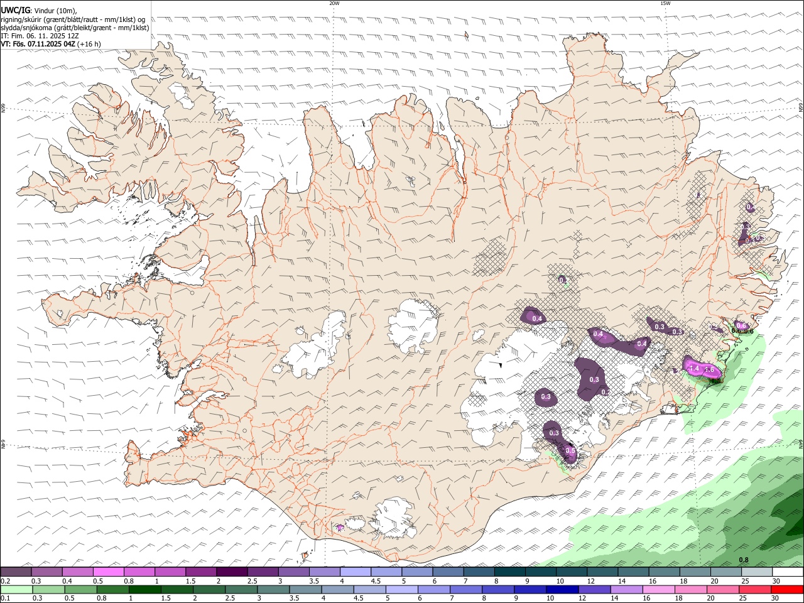Pick the deep blue swatch between 10 and 12, green scale
The image size is (804, 603).
[x=562, y=589]
